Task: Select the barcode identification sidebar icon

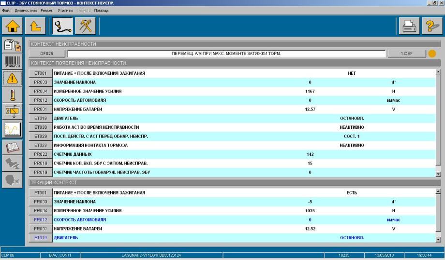Action: pyautogui.click(x=12, y=62)
